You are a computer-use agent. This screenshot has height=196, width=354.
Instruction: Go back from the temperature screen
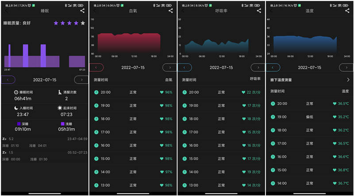(271, 11)
